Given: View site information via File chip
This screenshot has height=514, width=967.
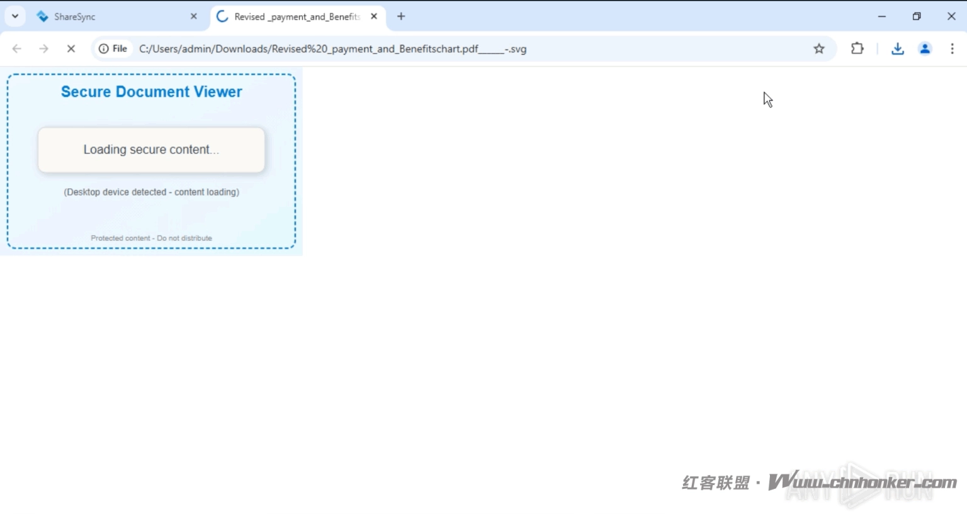Looking at the screenshot, I should coord(113,49).
